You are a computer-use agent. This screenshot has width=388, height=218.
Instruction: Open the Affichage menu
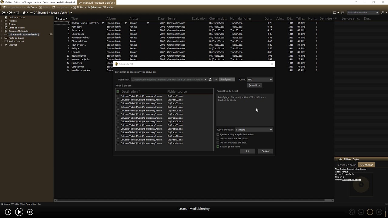click(x=27, y=2)
